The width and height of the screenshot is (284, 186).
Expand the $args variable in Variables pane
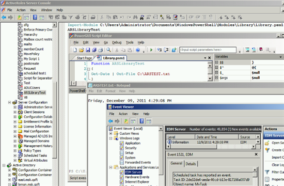pyautogui.click(x=216, y=78)
